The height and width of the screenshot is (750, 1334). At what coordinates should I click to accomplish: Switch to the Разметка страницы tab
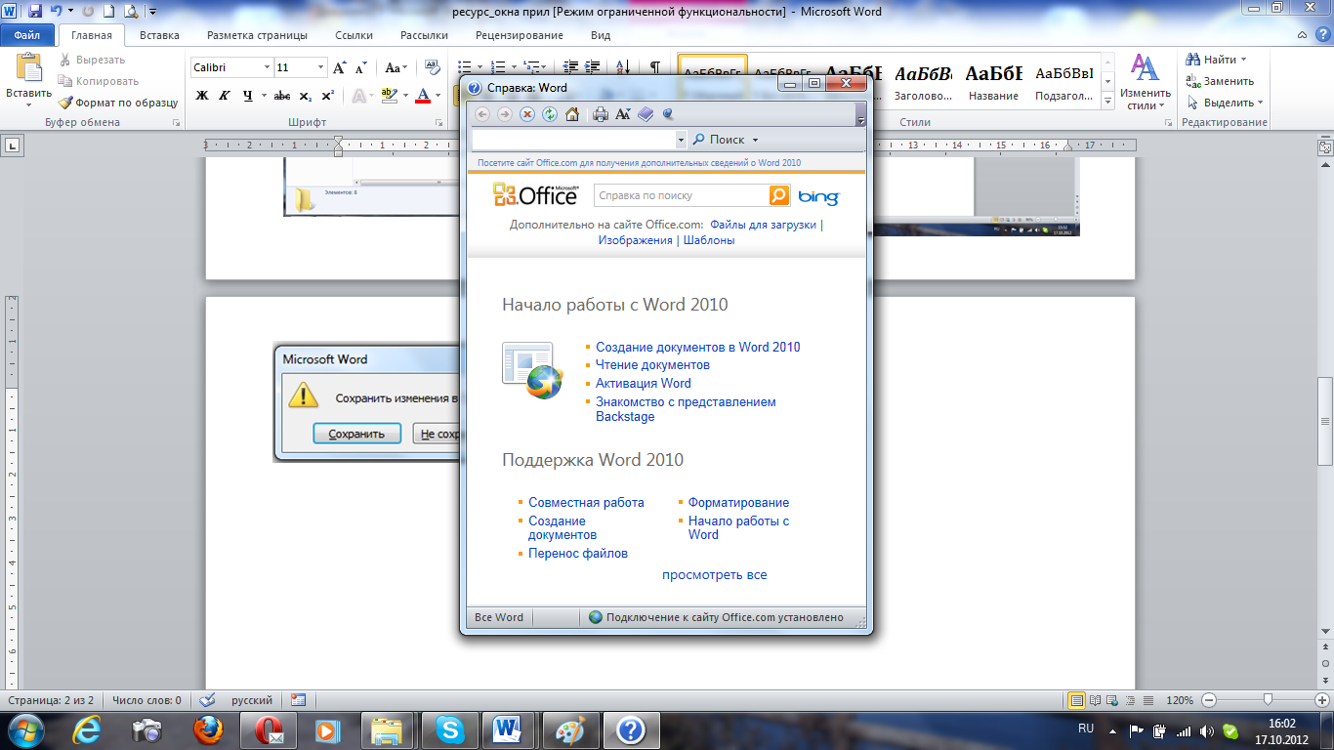pyautogui.click(x=257, y=35)
